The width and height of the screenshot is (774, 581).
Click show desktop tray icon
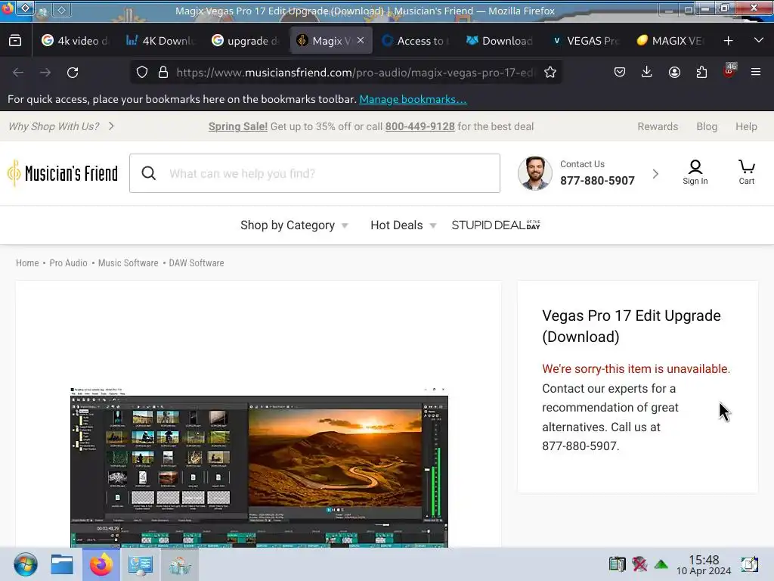(x=749, y=564)
